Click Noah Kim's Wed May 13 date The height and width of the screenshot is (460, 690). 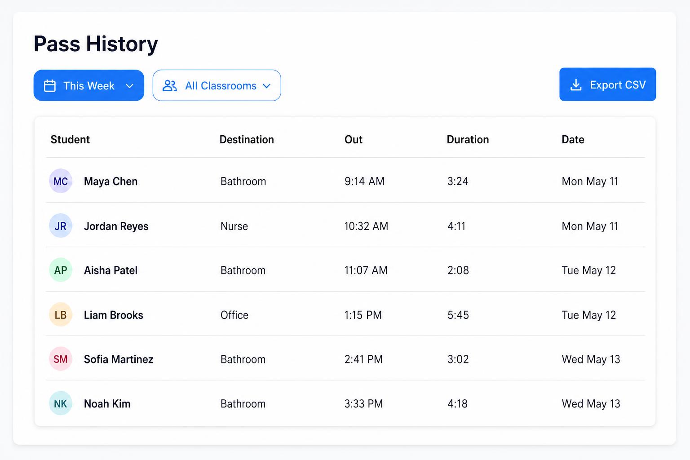[x=591, y=404]
